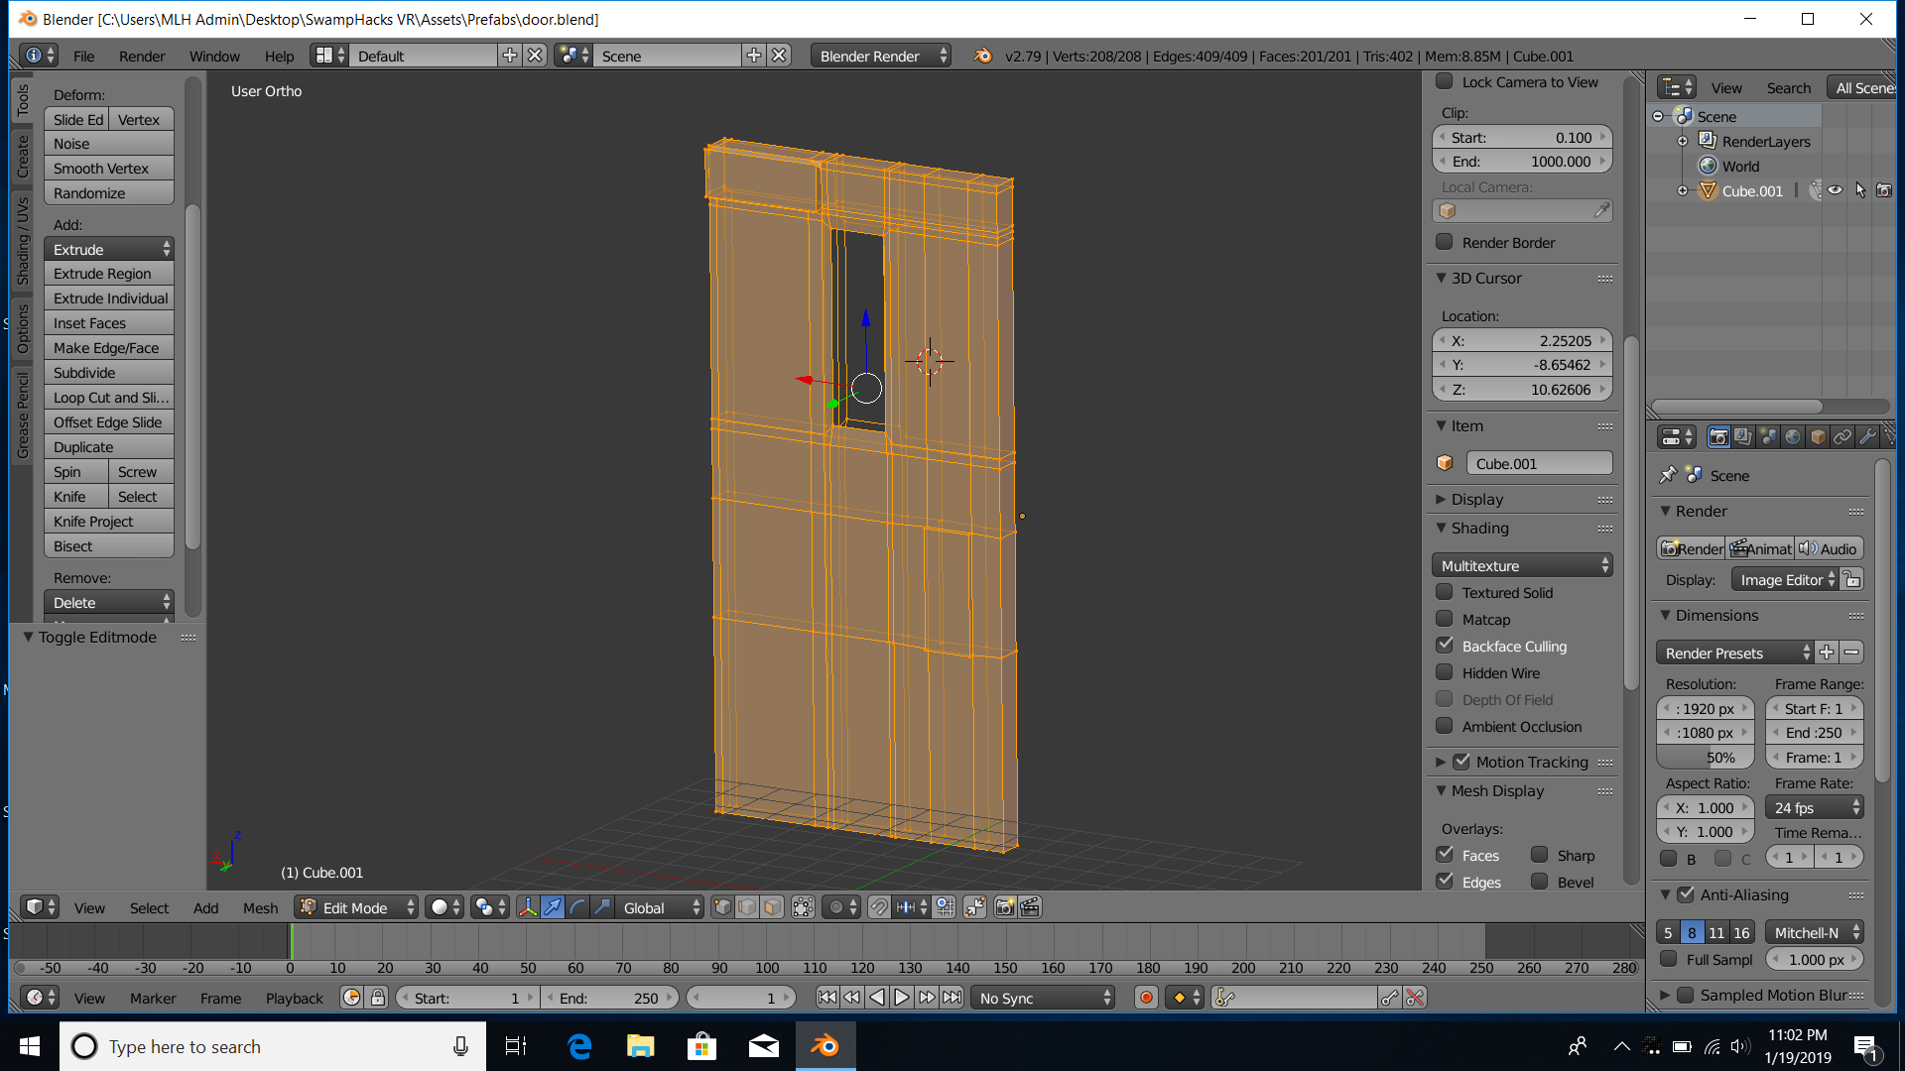This screenshot has height=1071, width=1905.
Task: Select the vertex select mode icon
Action: pyautogui.click(x=722, y=907)
